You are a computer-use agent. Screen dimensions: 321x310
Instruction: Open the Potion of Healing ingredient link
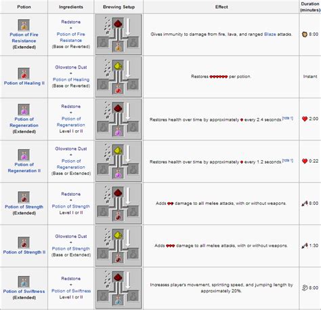point(71,79)
